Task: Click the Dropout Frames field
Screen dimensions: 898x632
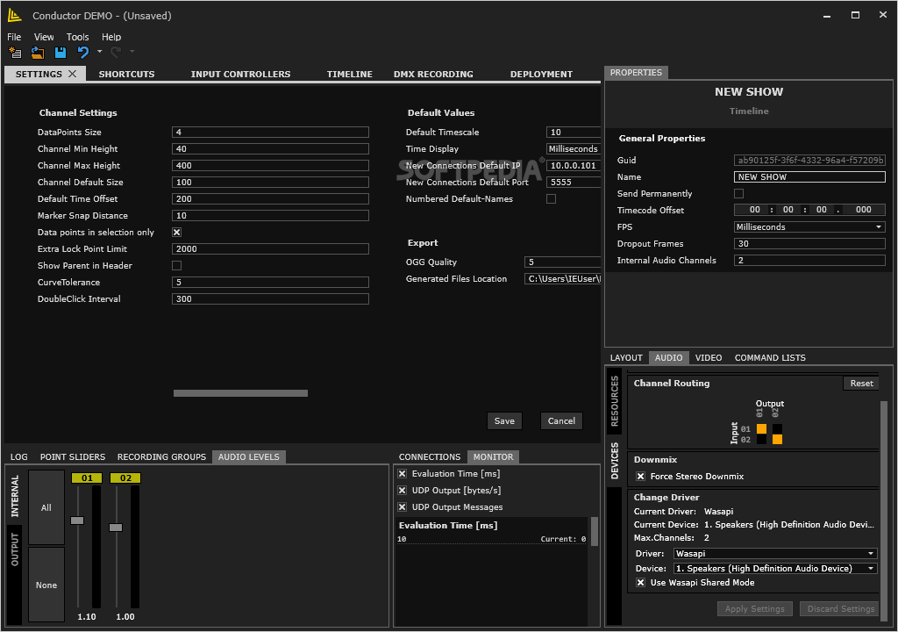Action: tap(809, 244)
